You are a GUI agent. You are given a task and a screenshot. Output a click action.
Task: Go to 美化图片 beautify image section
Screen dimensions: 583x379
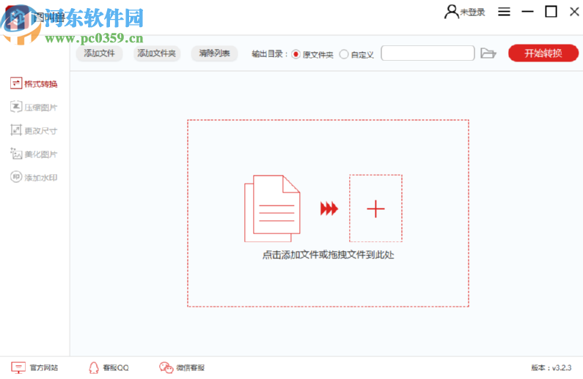tap(34, 154)
